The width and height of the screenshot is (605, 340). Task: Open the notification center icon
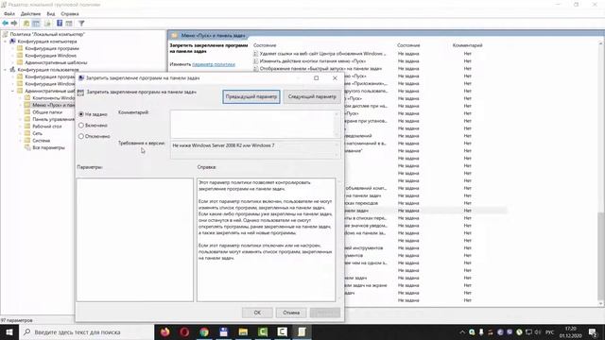593,331
